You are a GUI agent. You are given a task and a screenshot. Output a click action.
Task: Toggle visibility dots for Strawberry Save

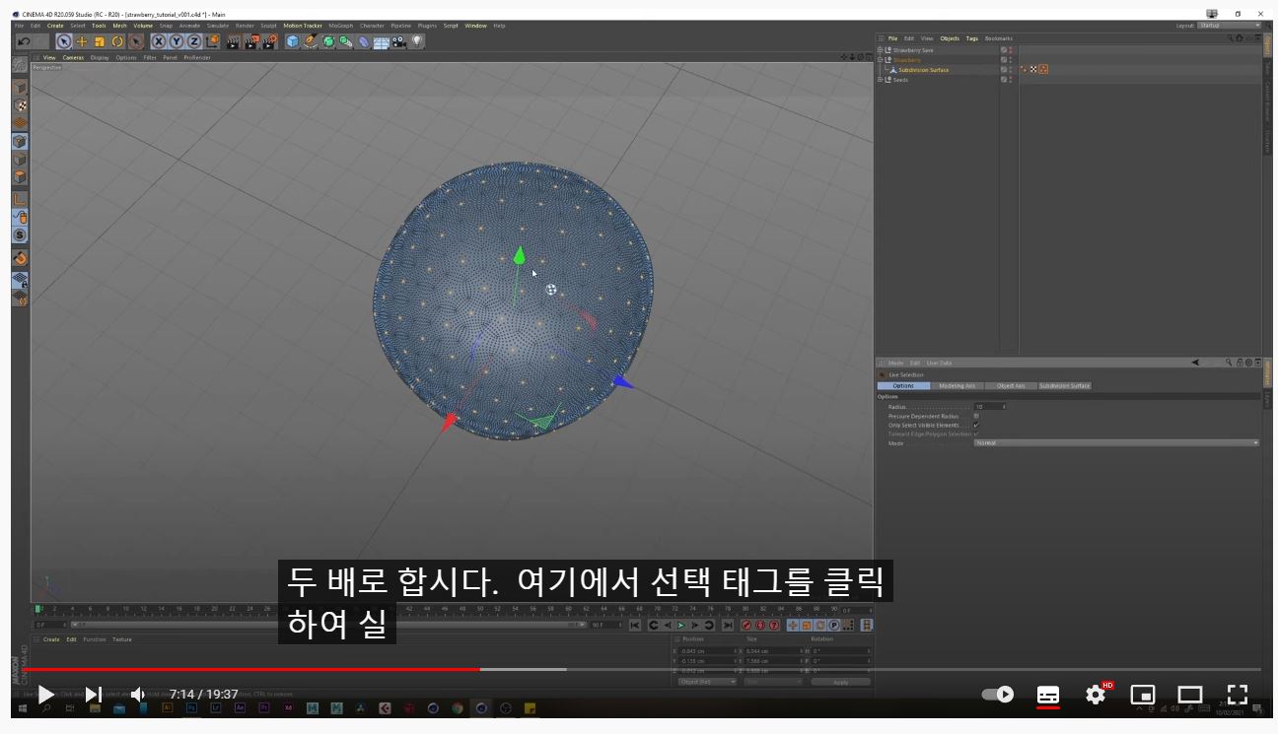1011,50
